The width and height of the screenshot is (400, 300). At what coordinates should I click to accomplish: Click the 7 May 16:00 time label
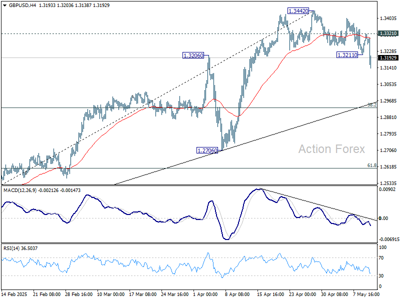366,294
